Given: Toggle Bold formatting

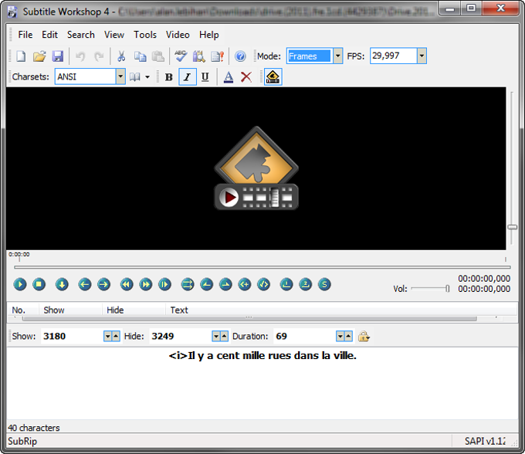Looking at the screenshot, I should [x=169, y=77].
